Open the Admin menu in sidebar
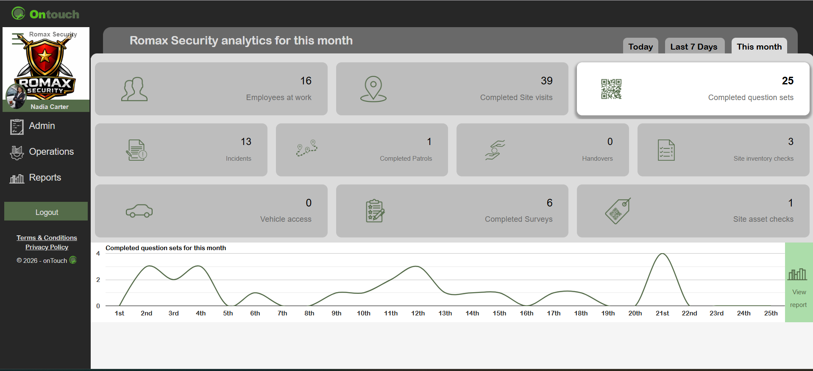The width and height of the screenshot is (813, 371). pos(42,126)
